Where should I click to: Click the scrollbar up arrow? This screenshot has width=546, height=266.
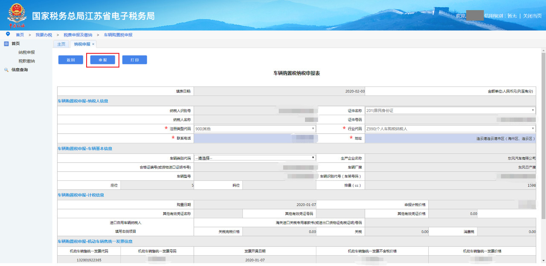(x=543, y=51)
